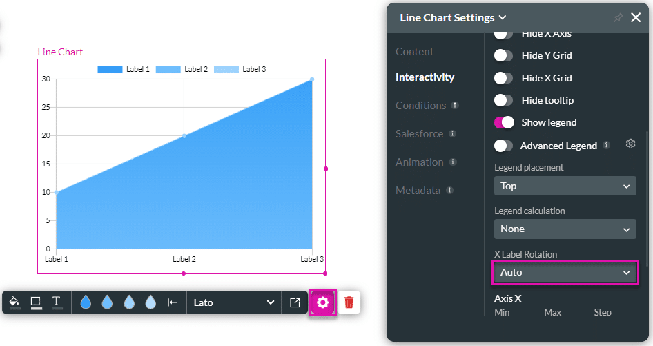The image size is (653, 346).
Task: Click the text color T icon
Action: click(x=57, y=302)
